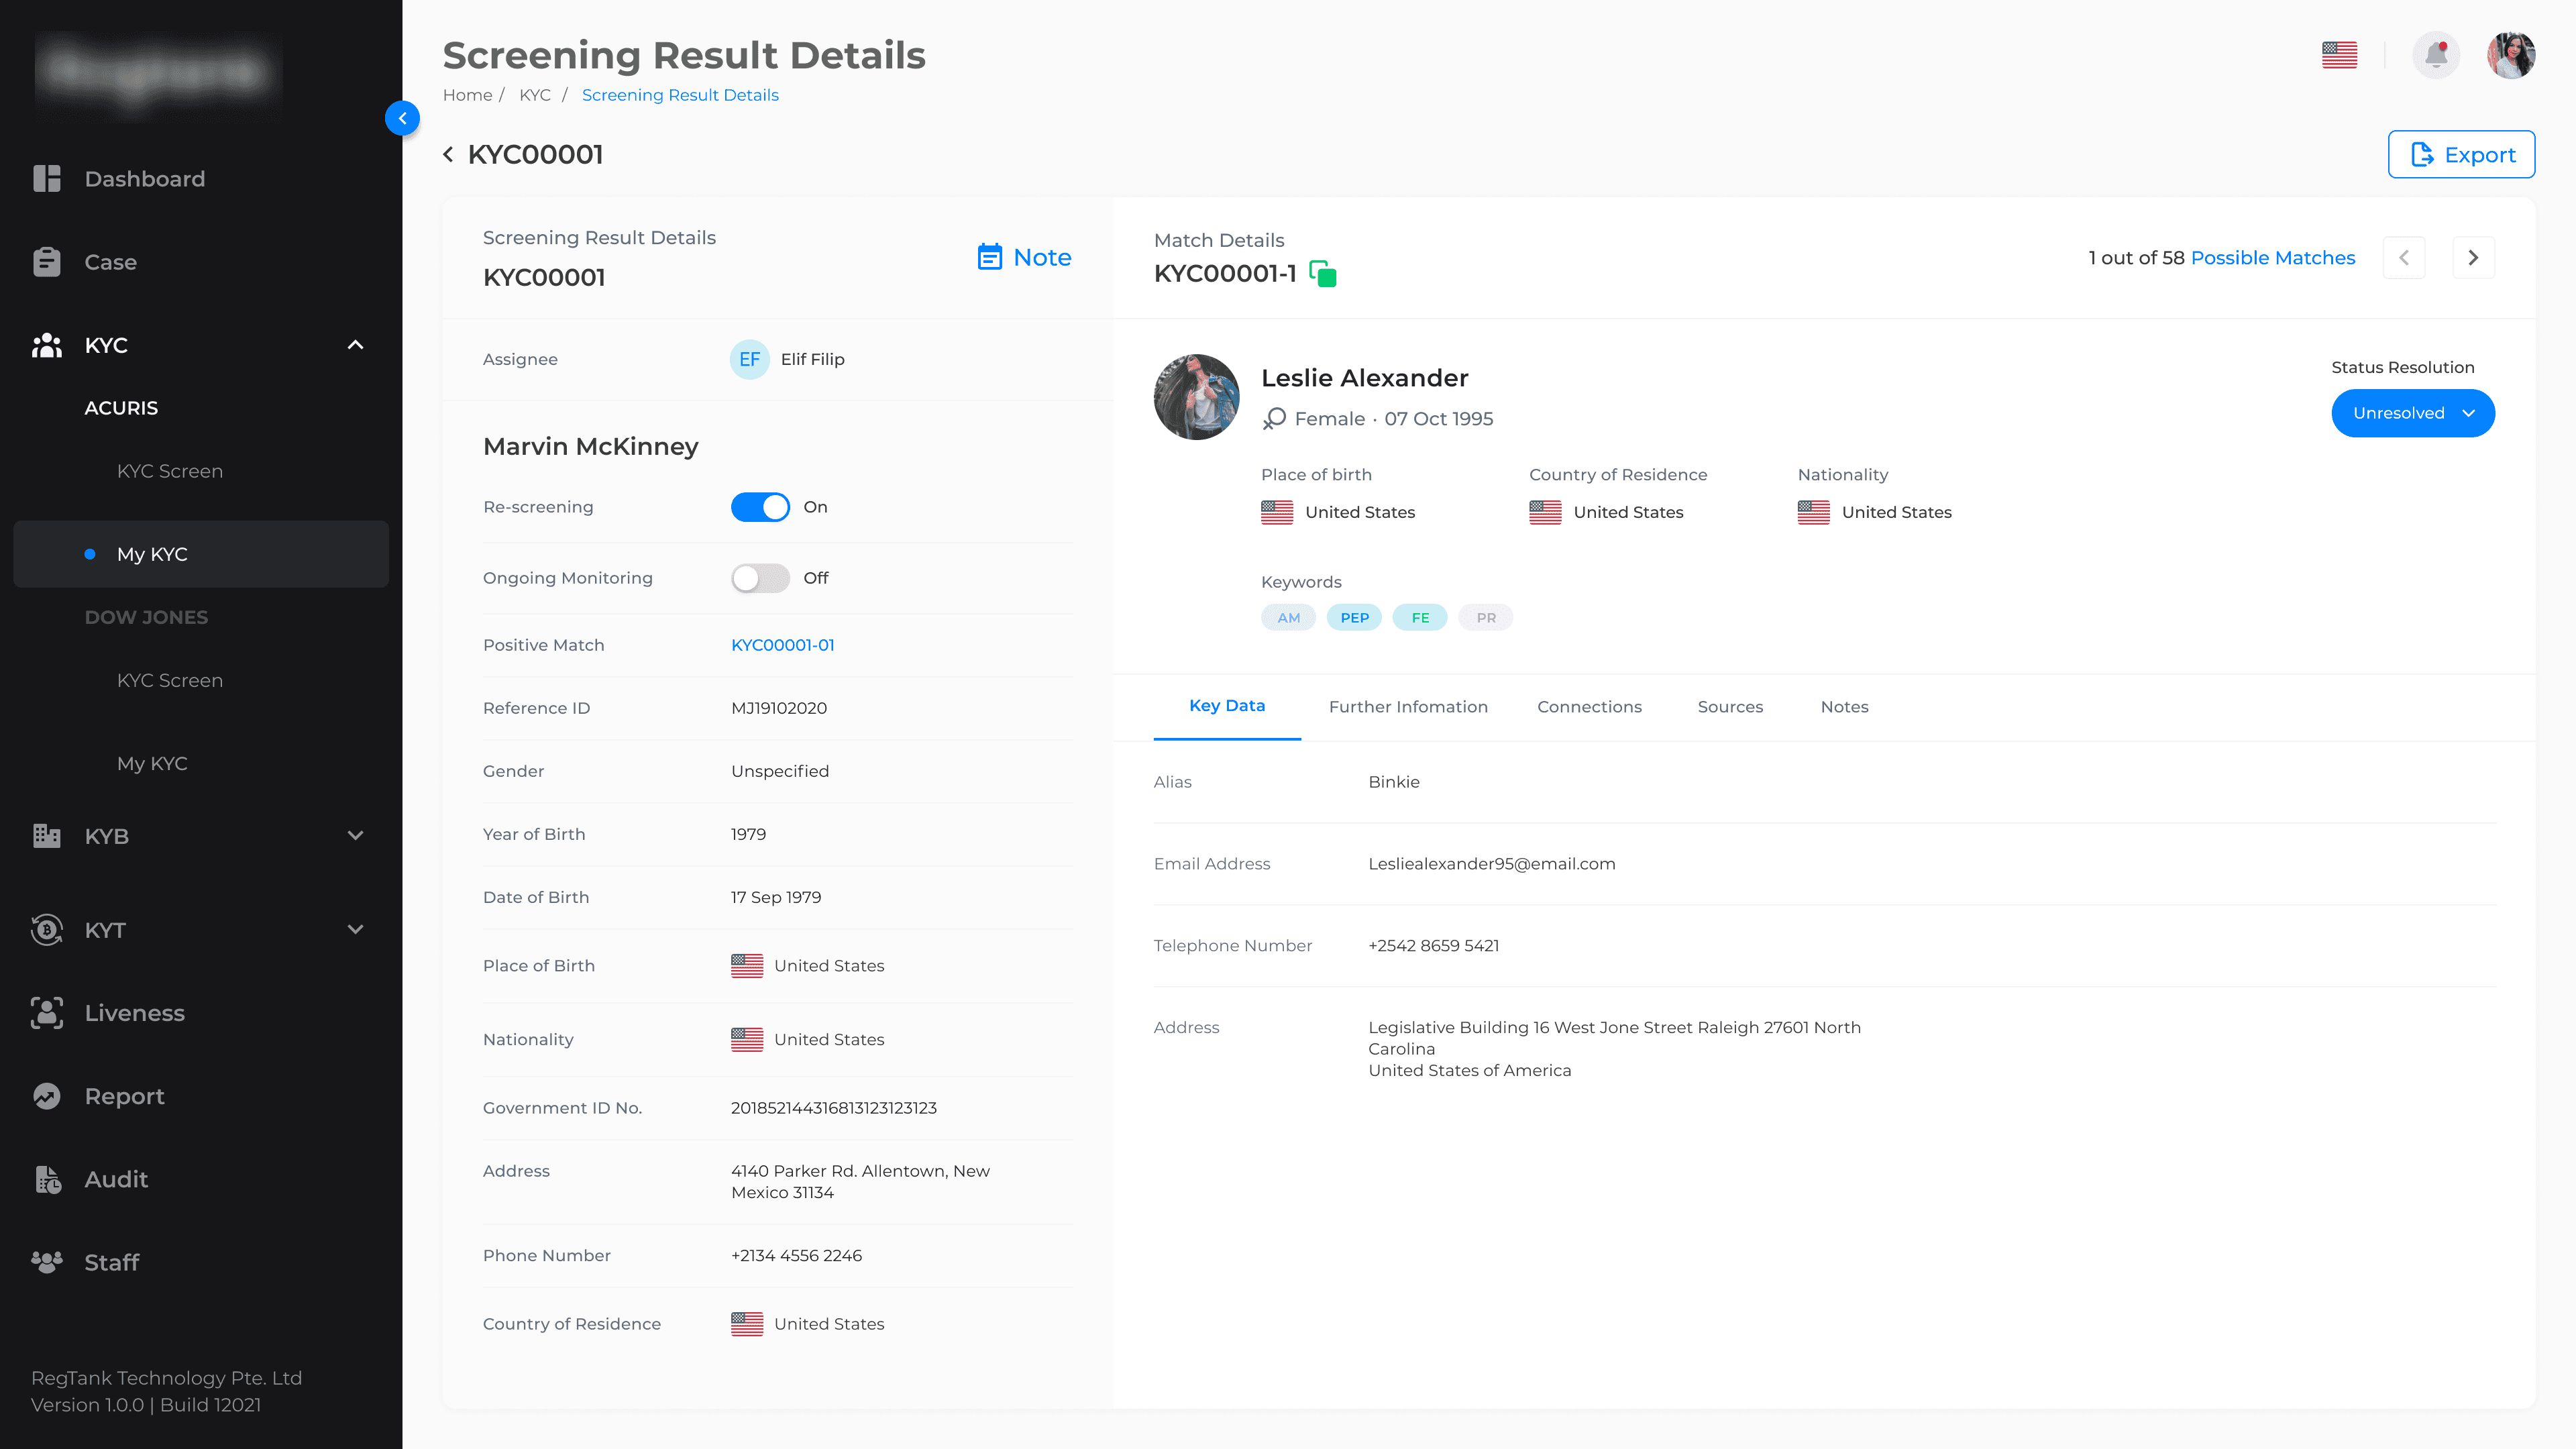Enable Ongoing Monitoring toggle
Image resolution: width=2576 pixels, height=1449 pixels.
click(760, 578)
